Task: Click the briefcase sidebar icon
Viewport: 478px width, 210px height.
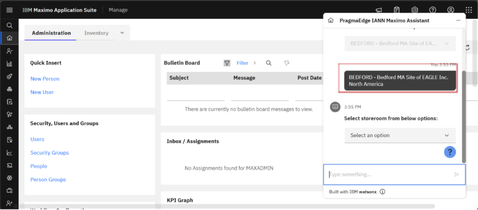Action: [x=9, y=190]
